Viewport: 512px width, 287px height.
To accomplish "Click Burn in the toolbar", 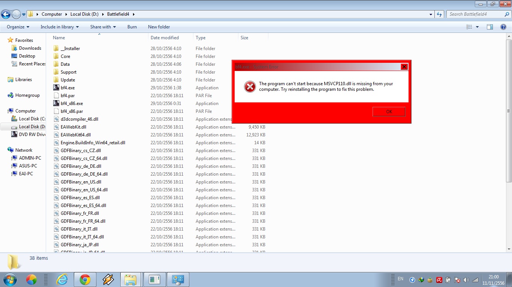I will coord(132,27).
